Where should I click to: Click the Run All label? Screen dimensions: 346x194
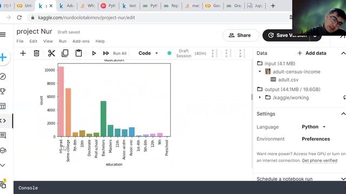119,53
